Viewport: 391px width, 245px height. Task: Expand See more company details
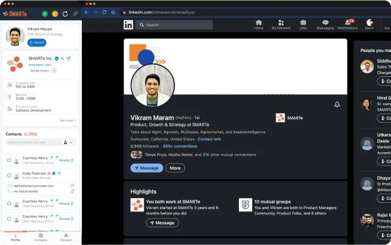68,120
